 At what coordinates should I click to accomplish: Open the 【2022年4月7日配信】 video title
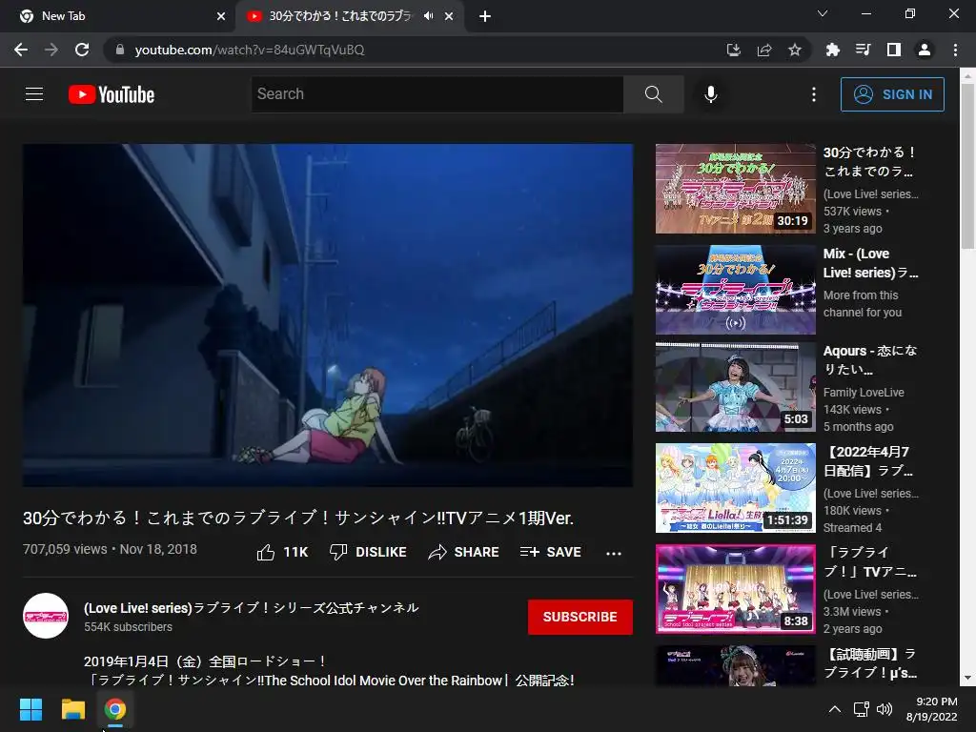tap(869, 461)
